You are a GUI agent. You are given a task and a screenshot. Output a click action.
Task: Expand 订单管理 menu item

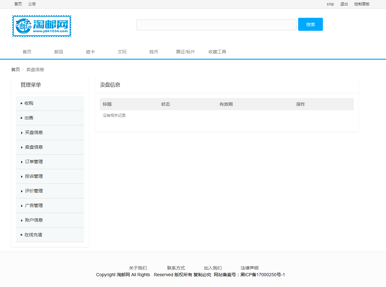50,162
